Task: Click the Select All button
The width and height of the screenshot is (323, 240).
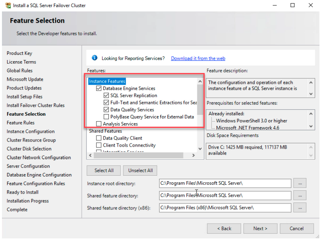Action: pyautogui.click(x=104, y=171)
